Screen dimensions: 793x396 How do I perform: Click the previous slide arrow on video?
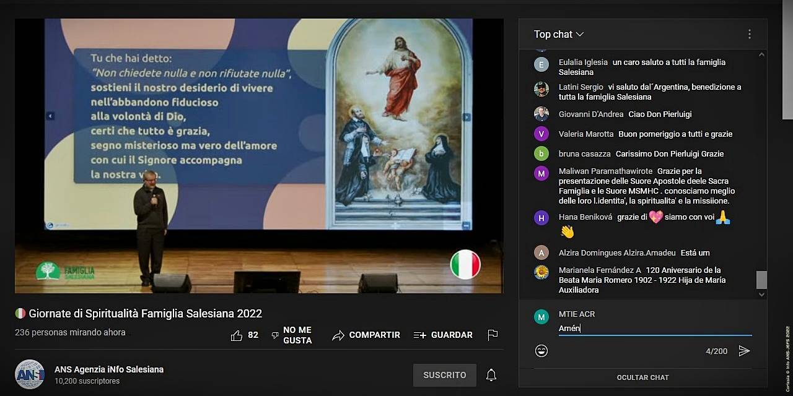tap(50, 116)
